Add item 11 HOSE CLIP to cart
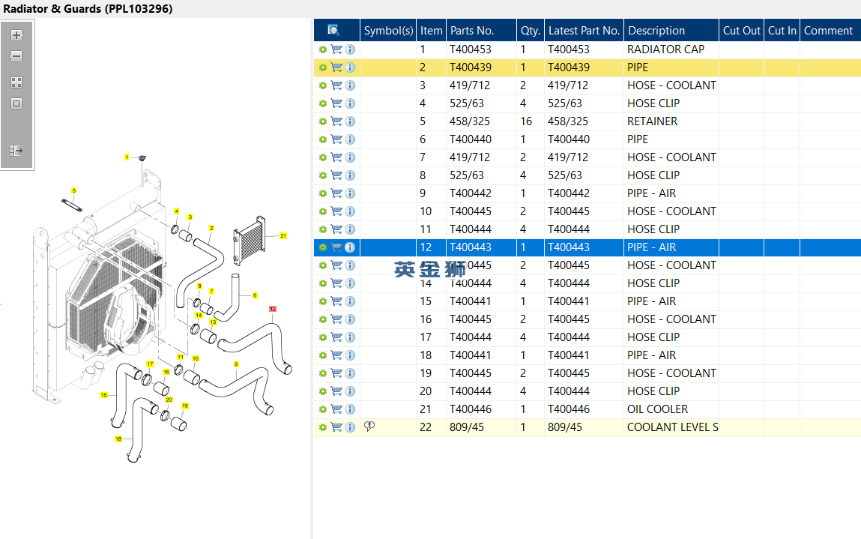This screenshot has width=861, height=539. coord(336,229)
